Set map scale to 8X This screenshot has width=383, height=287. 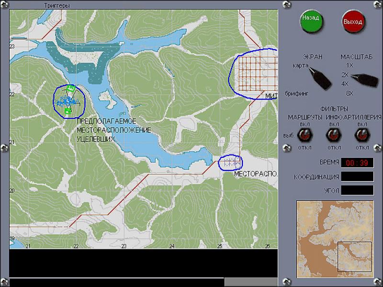pyautogui.click(x=349, y=93)
